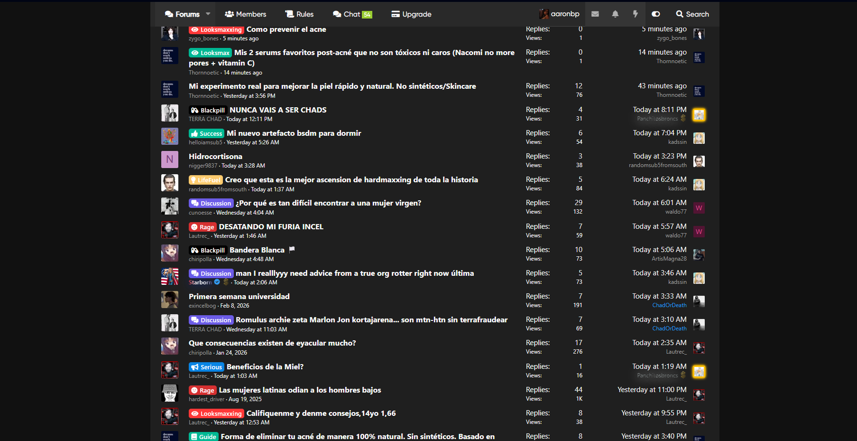This screenshot has height=441, width=857.
Task: Open aaronbp account menu
Action: pyautogui.click(x=559, y=14)
